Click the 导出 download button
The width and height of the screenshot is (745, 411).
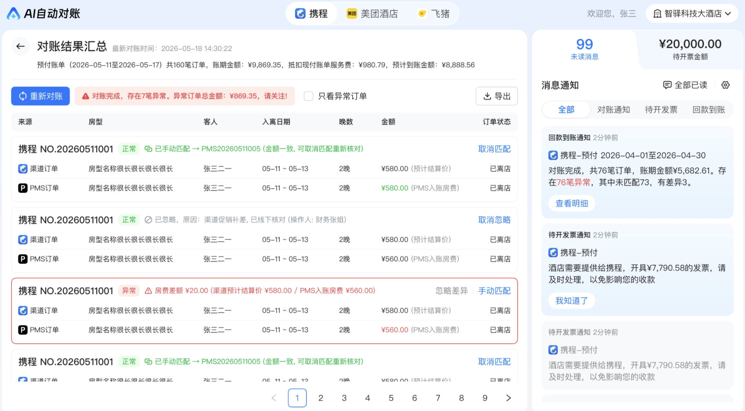point(497,96)
